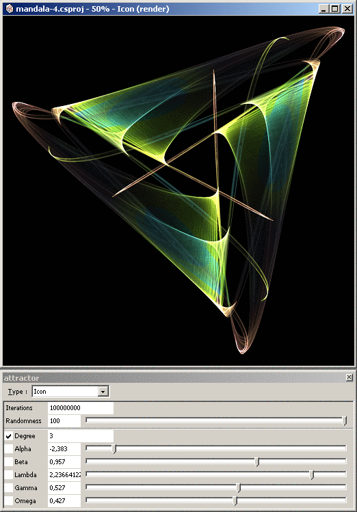
Task: Enable the Lambda checkbox
Action: tap(9, 475)
